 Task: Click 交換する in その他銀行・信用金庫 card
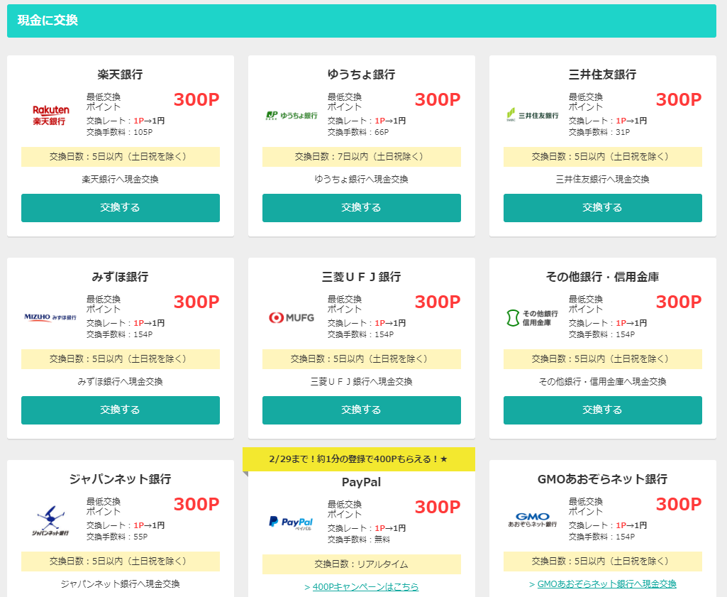coord(602,410)
